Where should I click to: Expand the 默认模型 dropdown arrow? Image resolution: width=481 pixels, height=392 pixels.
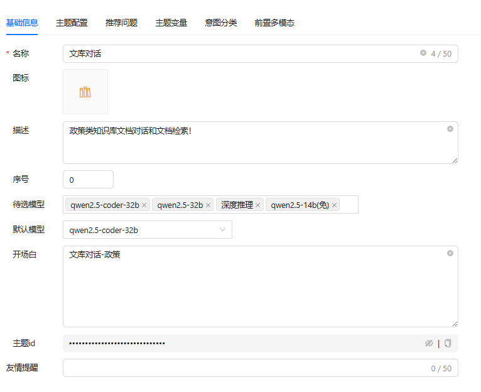[x=222, y=230]
